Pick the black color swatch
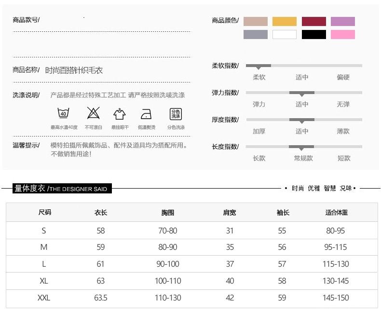 point(313,34)
